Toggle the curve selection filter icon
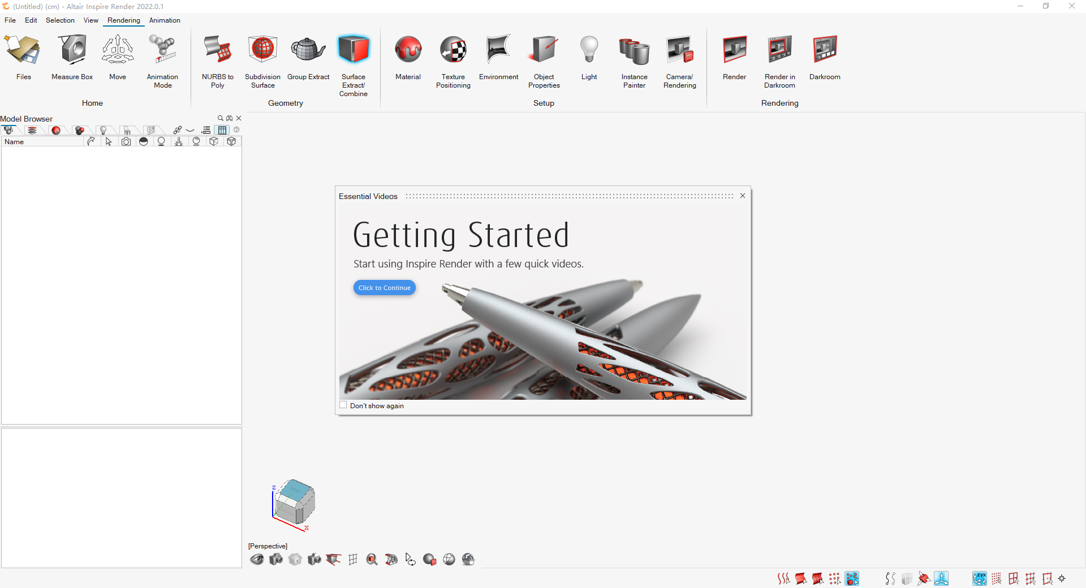The height and width of the screenshot is (588, 1086). coord(783,578)
